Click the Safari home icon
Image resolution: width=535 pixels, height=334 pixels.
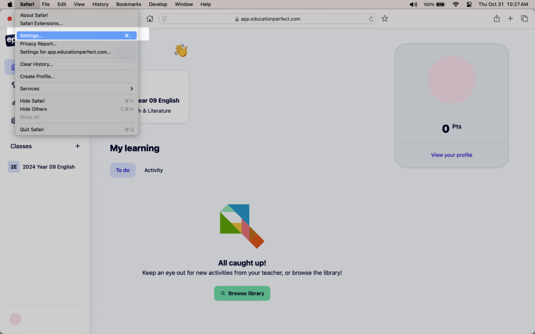coord(149,19)
